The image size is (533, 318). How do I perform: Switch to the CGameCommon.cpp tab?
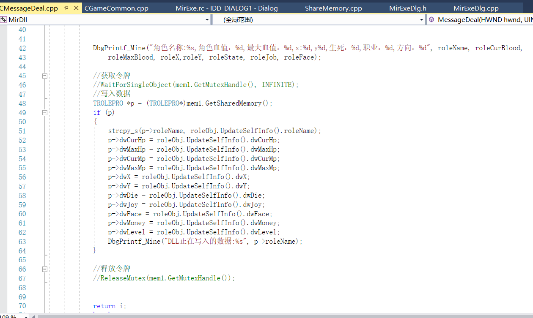(x=116, y=8)
